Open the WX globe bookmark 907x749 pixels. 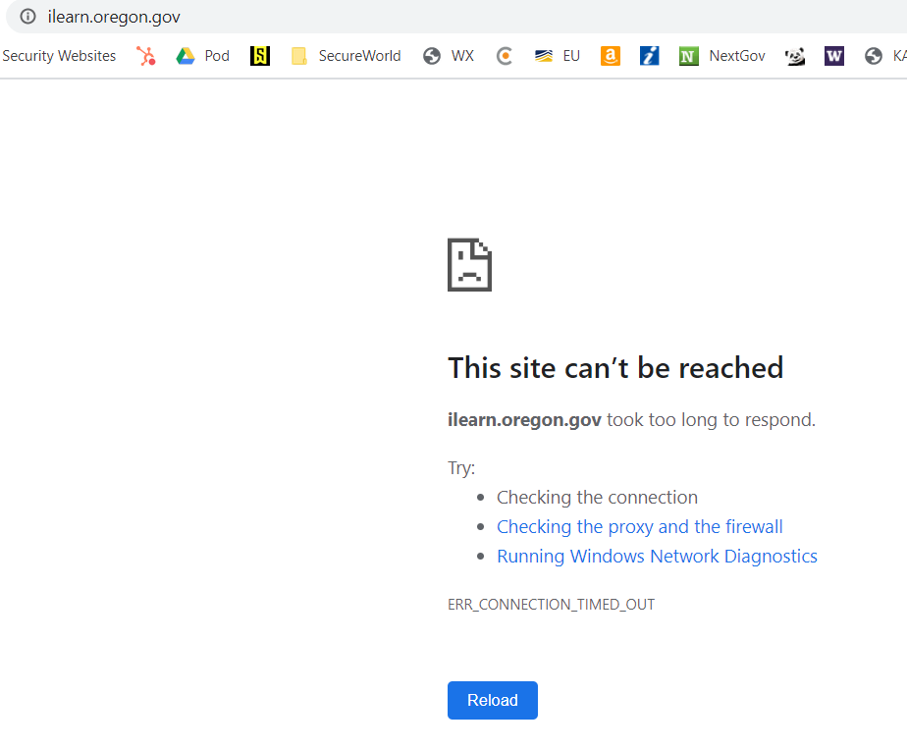pyautogui.click(x=449, y=56)
